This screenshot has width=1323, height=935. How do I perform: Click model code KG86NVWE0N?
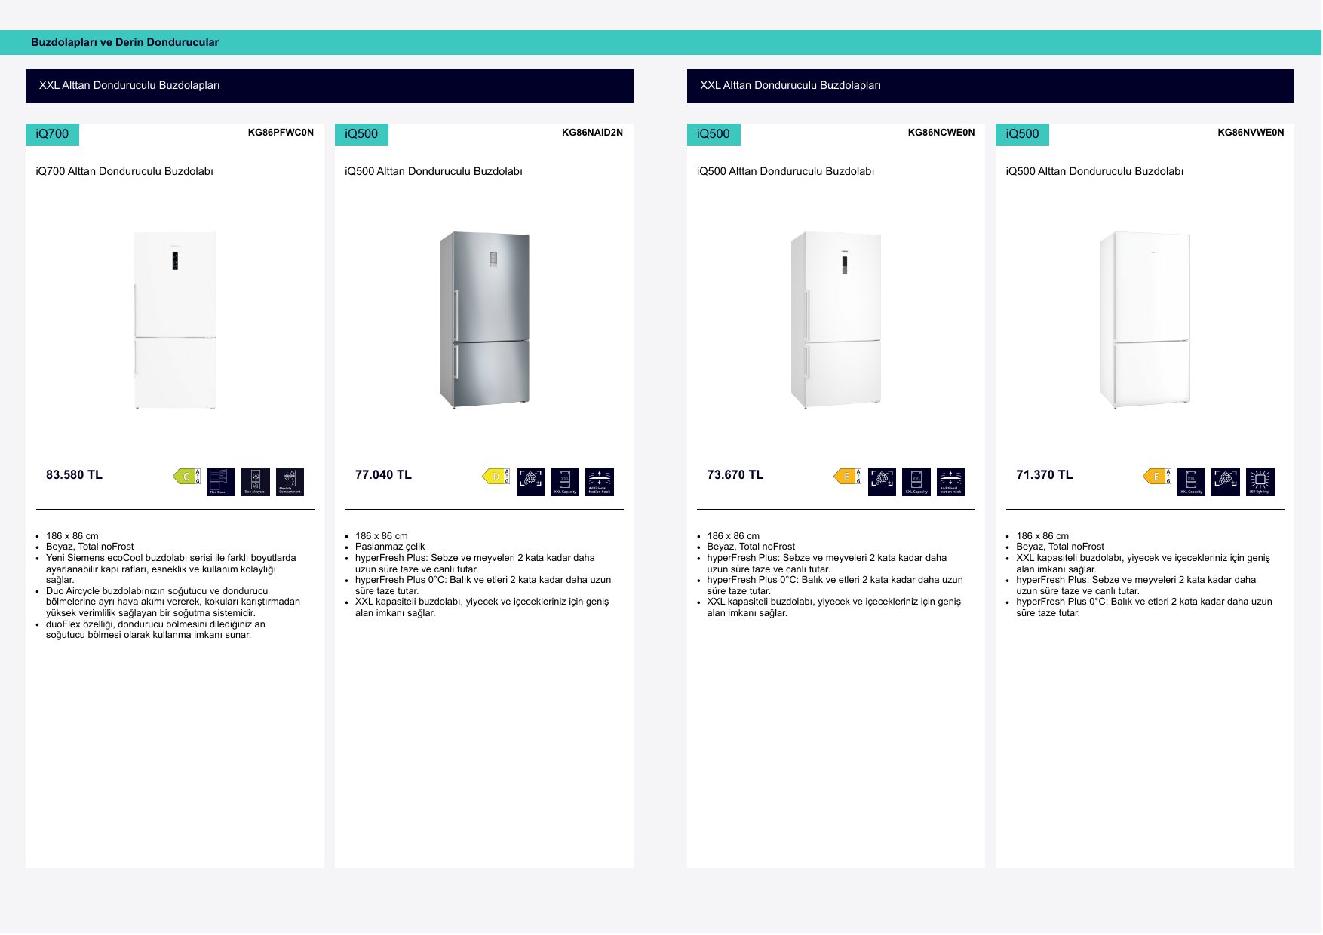(1251, 133)
